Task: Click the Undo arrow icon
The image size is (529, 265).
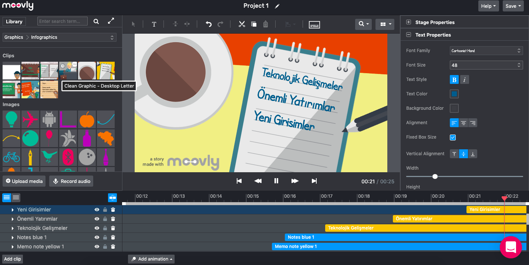Action: [209, 24]
